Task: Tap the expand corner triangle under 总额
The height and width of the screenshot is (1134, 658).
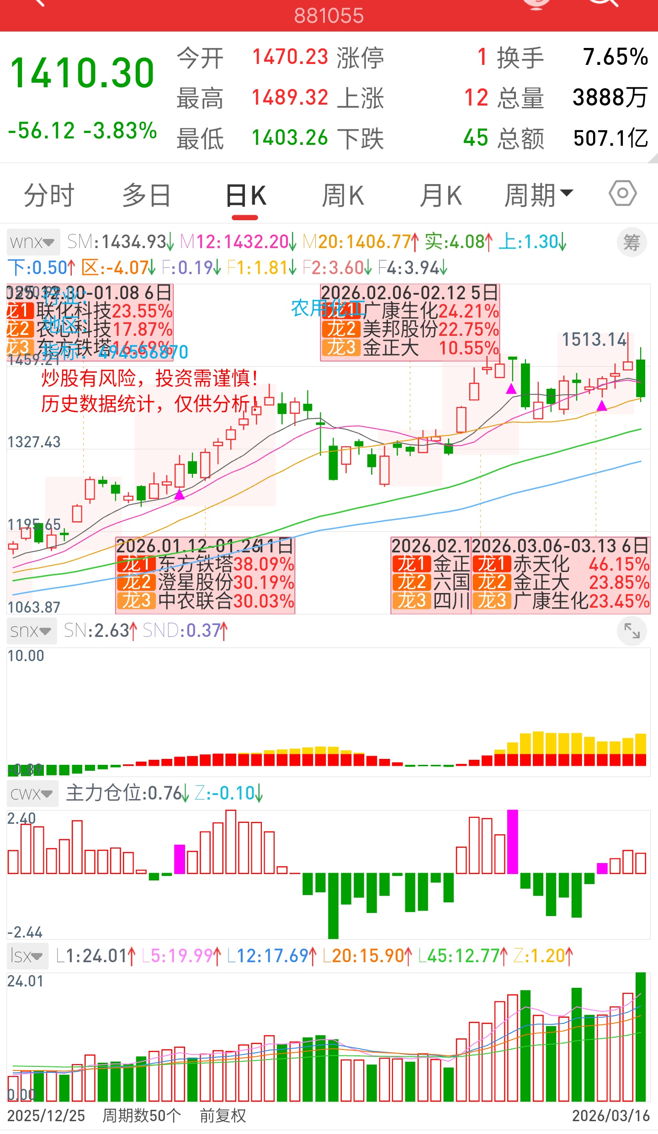Action: tap(653, 158)
